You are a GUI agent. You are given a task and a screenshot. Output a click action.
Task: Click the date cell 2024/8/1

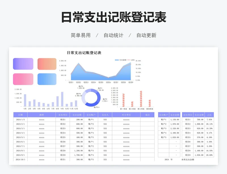tap(20, 150)
